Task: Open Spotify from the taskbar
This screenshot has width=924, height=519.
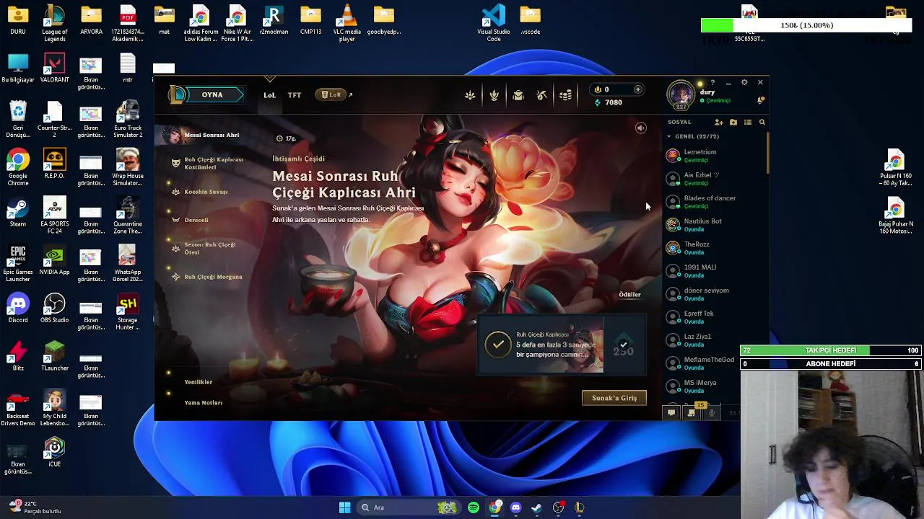Action: tap(474, 507)
